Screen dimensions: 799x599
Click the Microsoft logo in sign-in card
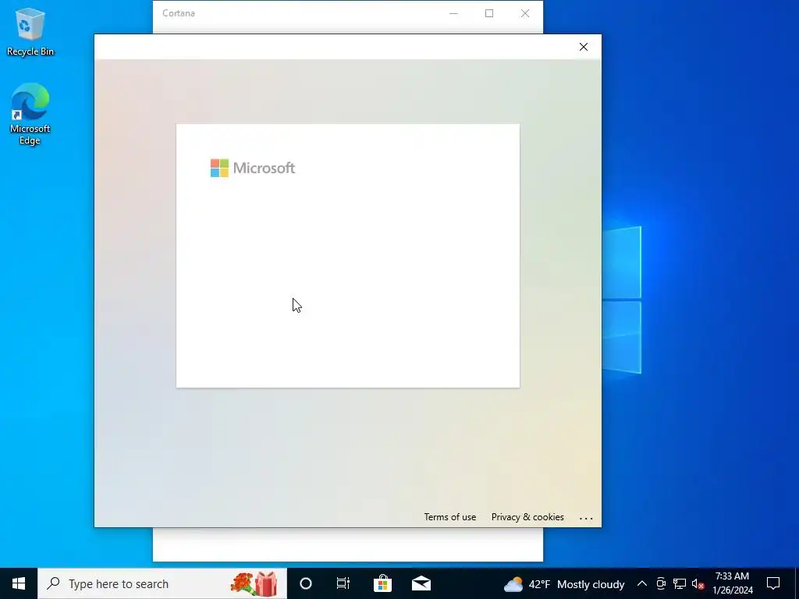tap(253, 168)
